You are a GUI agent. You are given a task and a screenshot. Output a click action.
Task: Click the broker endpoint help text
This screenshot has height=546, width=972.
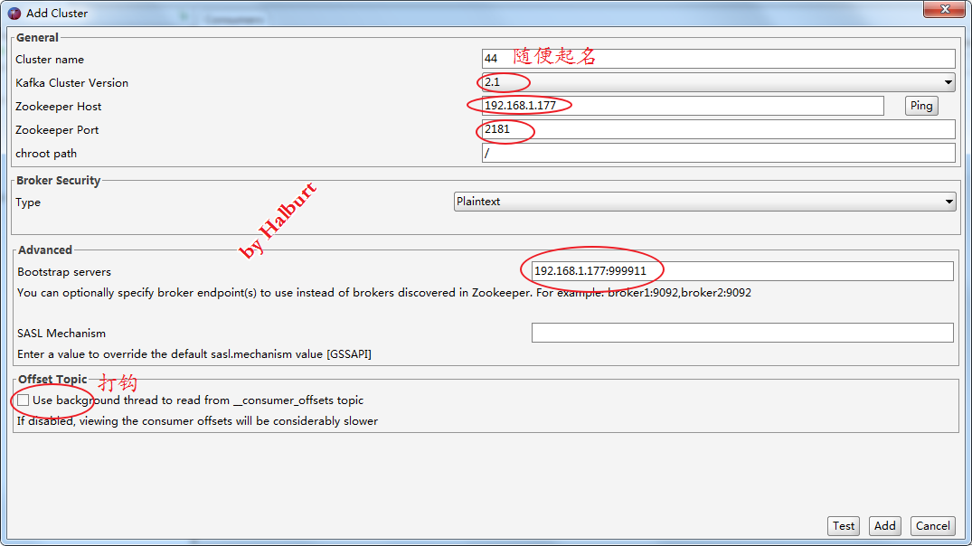[x=384, y=293]
